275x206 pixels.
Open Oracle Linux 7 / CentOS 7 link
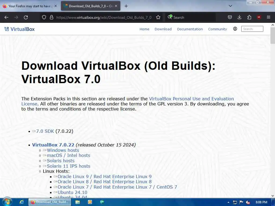tap(117, 187)
